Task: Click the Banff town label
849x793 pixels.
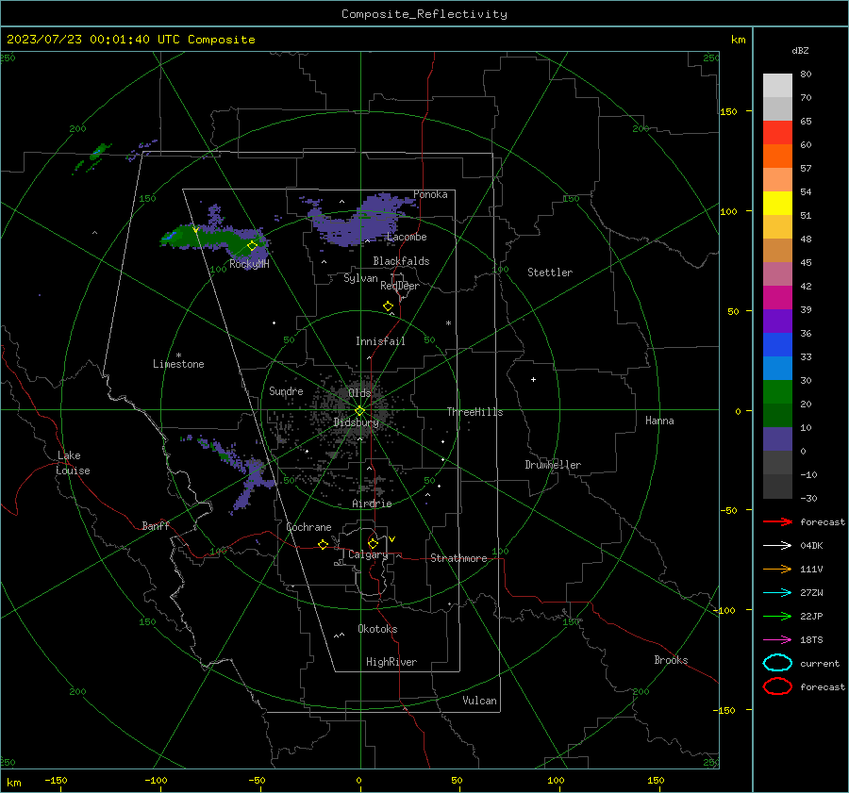Action: (156, 525)
